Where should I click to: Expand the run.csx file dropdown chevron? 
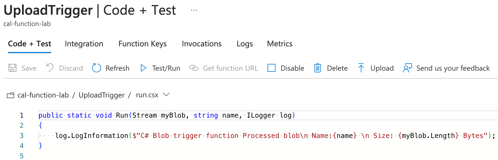(166, 95)
